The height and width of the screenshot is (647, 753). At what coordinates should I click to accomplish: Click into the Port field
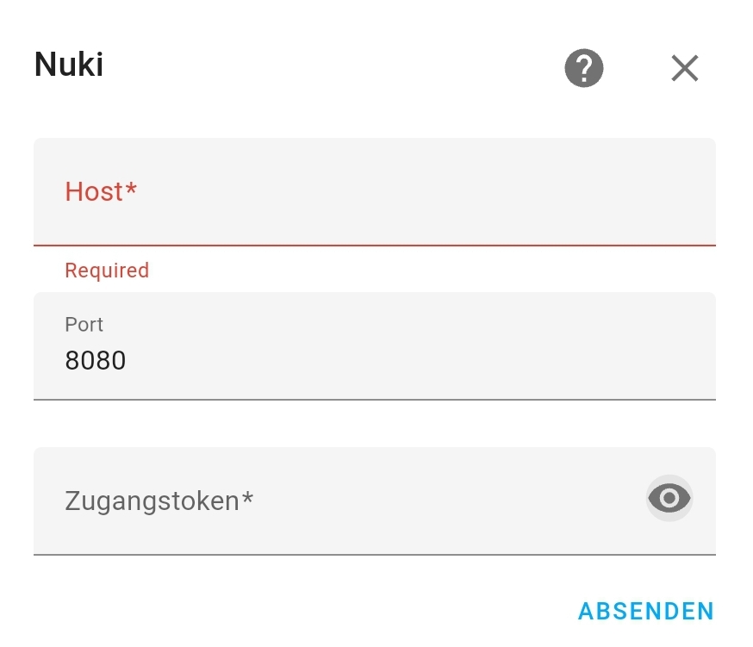point(374,346)
